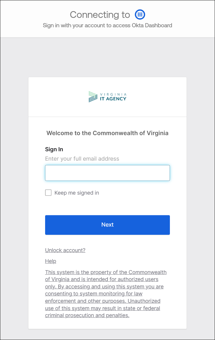The image size is (215, 340).
Task: Click the bold "Sign In" form title
Action: 54,149
